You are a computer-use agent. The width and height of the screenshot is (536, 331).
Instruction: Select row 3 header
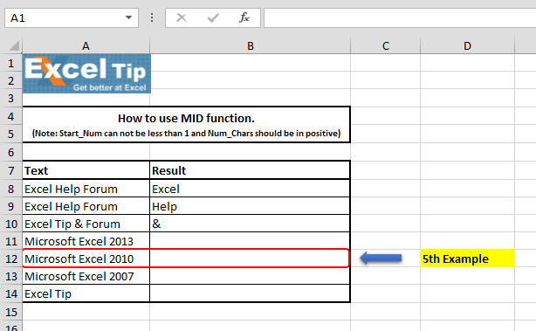coord(11,99)
